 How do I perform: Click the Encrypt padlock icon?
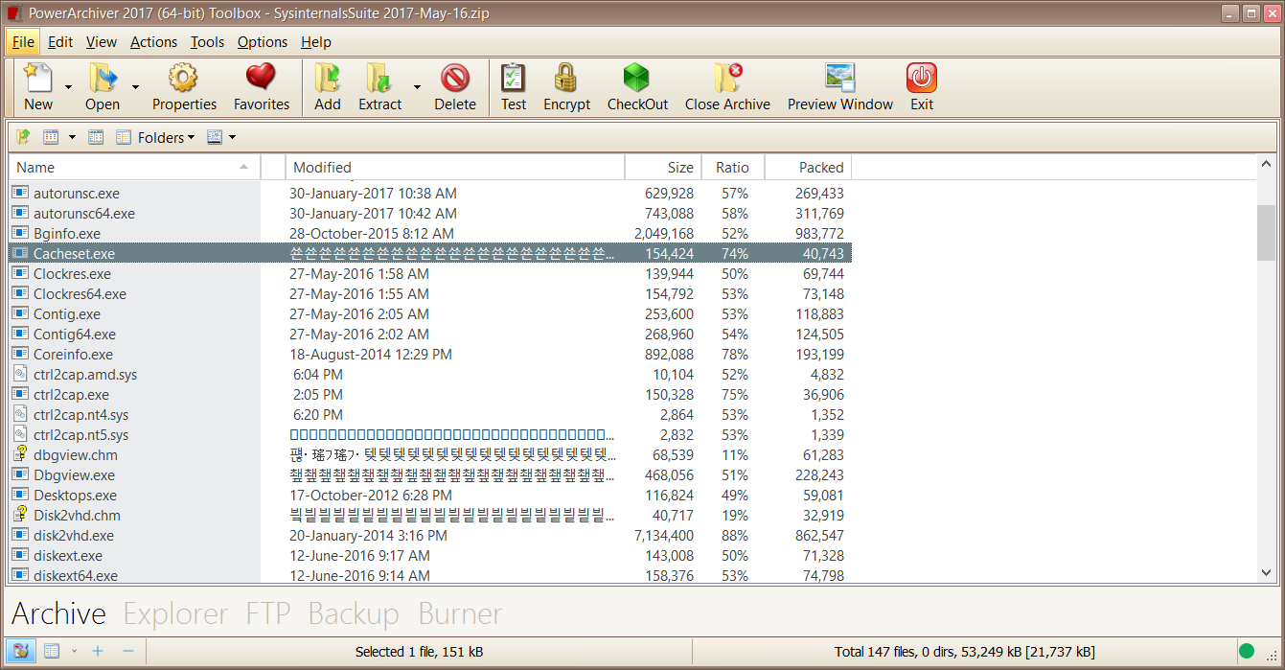tap(566, 78)
